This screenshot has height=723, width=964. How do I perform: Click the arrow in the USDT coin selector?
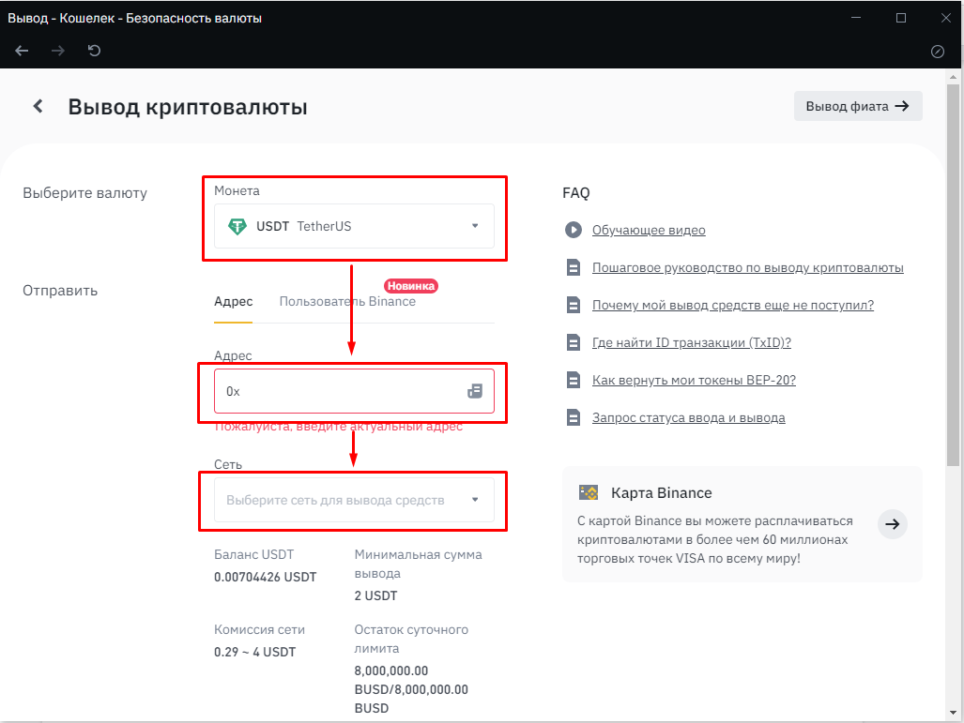tap(475, 225)
